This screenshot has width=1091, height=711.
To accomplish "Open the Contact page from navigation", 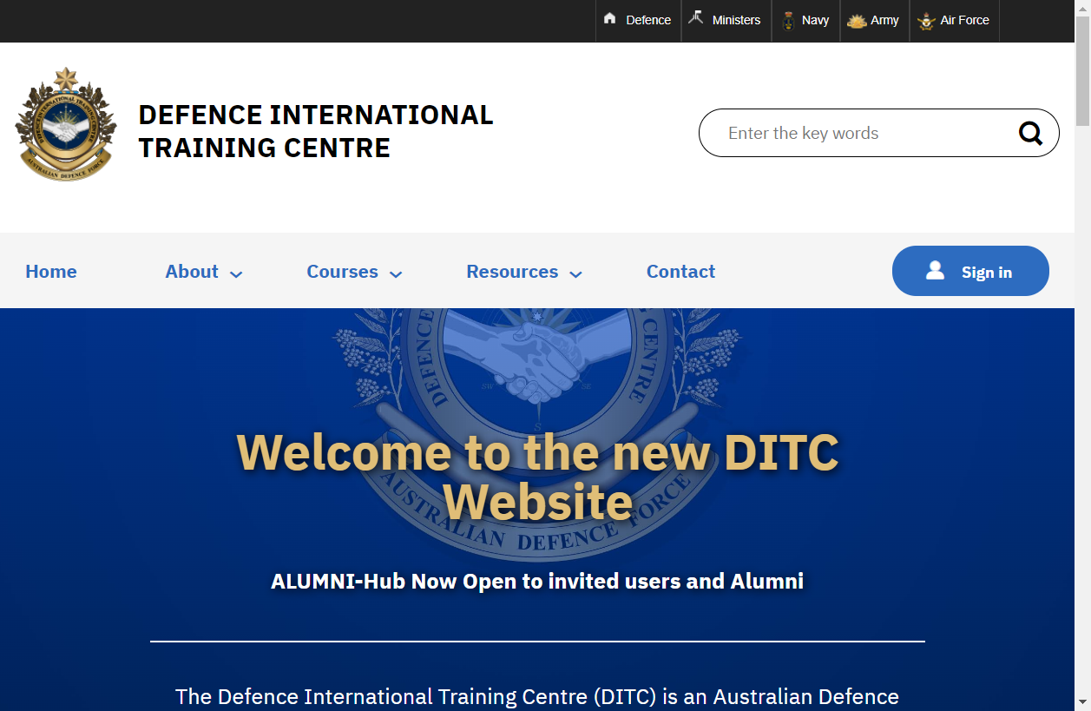I will pyautogui.click(x=680, y=272).
